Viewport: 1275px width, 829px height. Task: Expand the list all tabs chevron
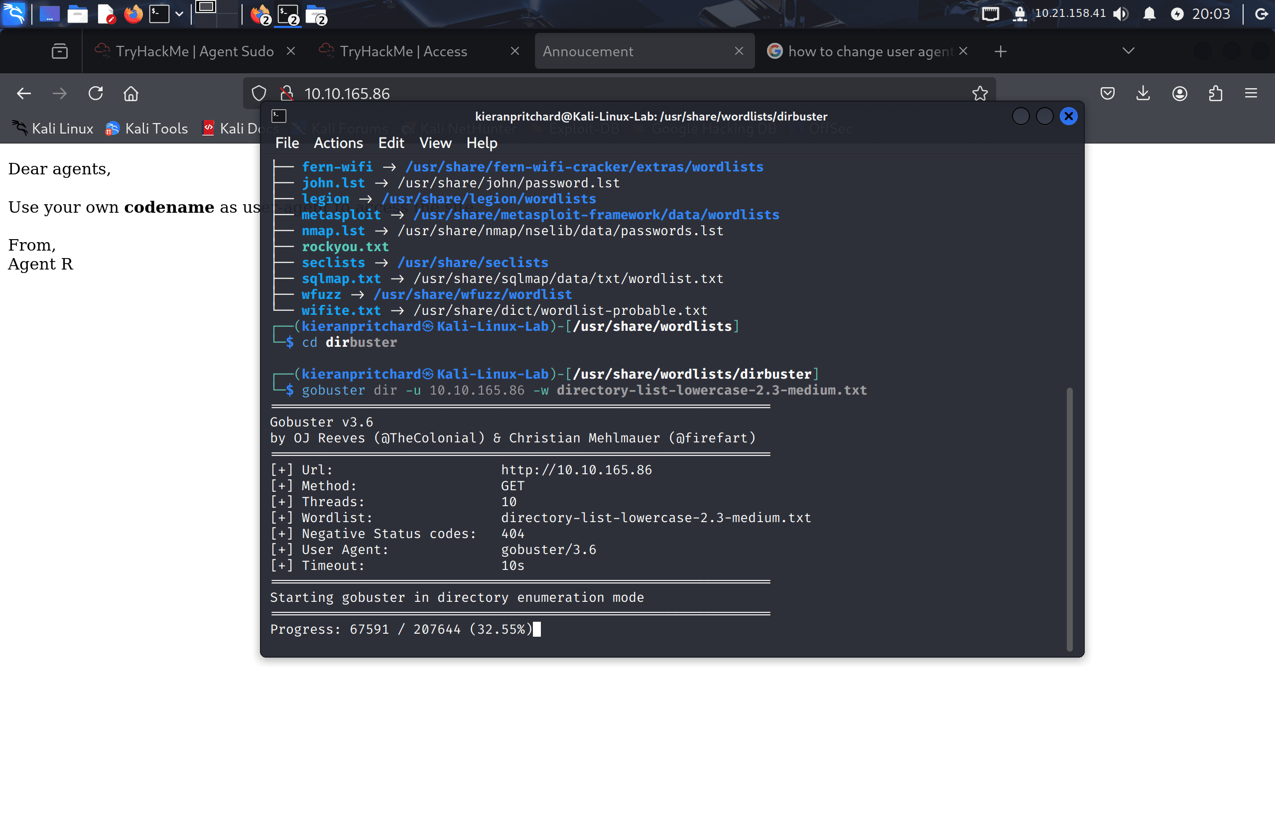coord(1128,51)
